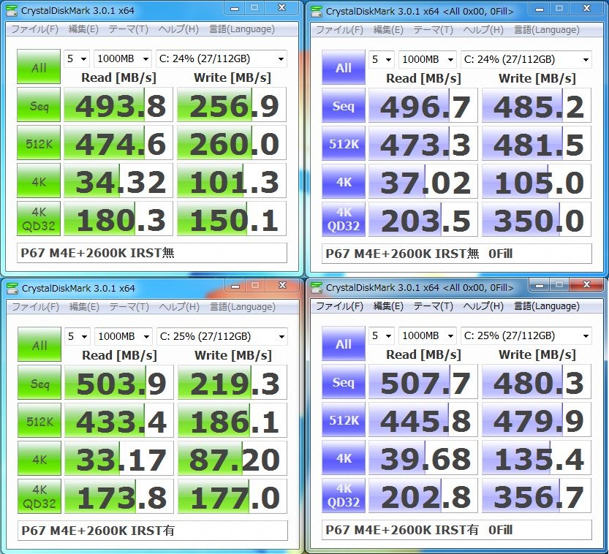Open the C: 25% drive dropdown in the bottom-right 0Fill window
Viewport: 609px width, 554px height.
(526, 335)
